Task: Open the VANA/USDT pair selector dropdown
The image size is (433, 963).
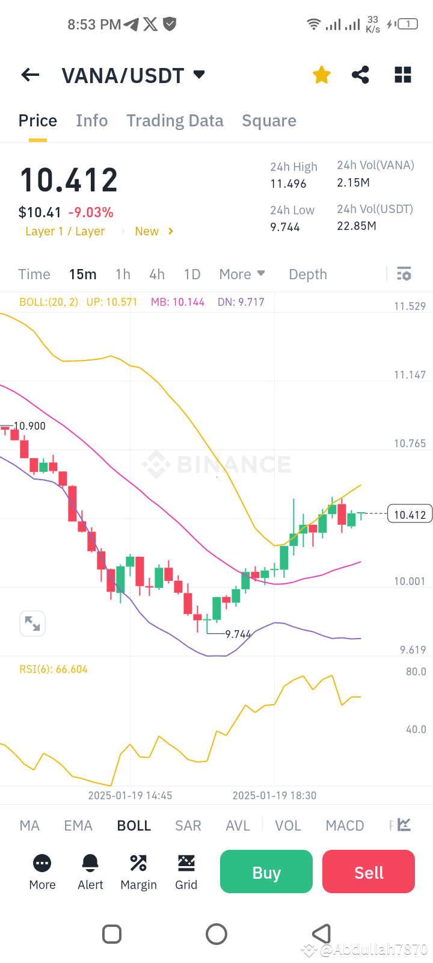Action: tap(198, 75)
